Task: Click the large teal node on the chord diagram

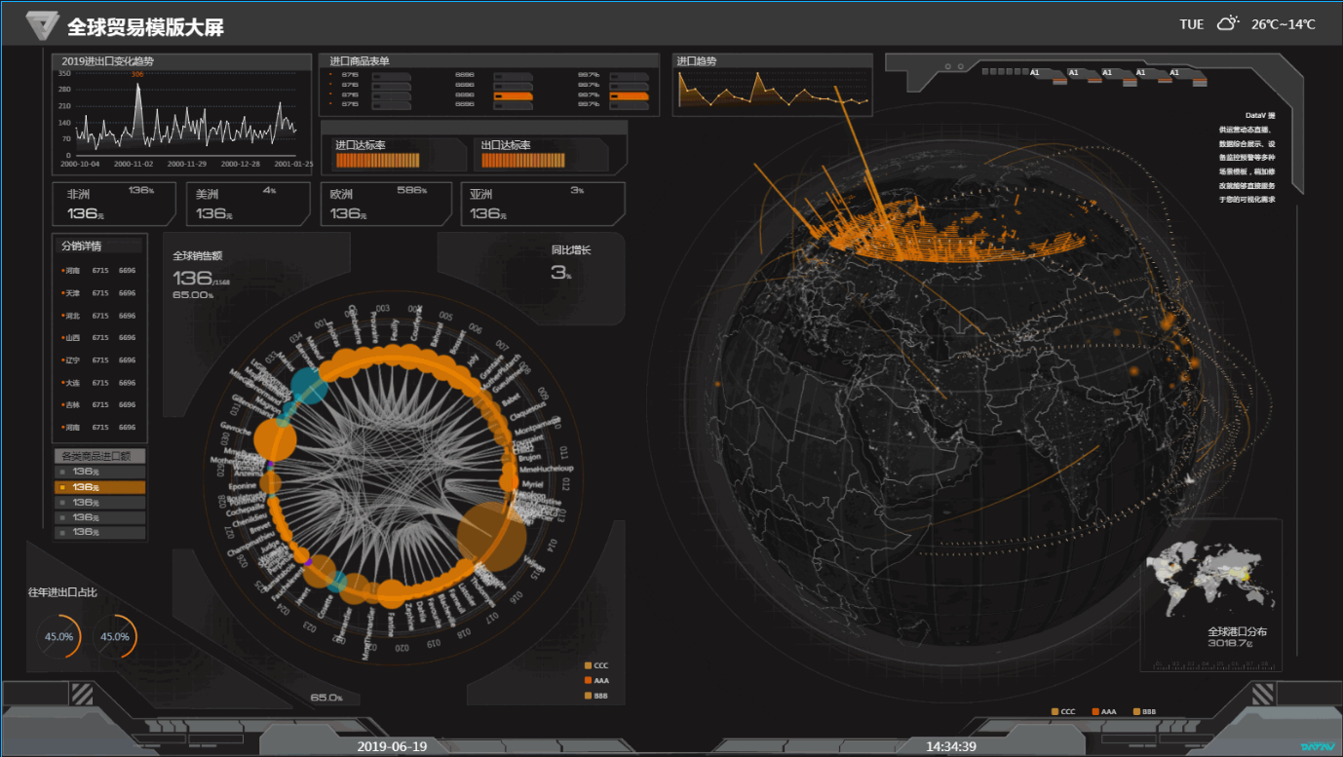Action: click(x=310, y=387)
